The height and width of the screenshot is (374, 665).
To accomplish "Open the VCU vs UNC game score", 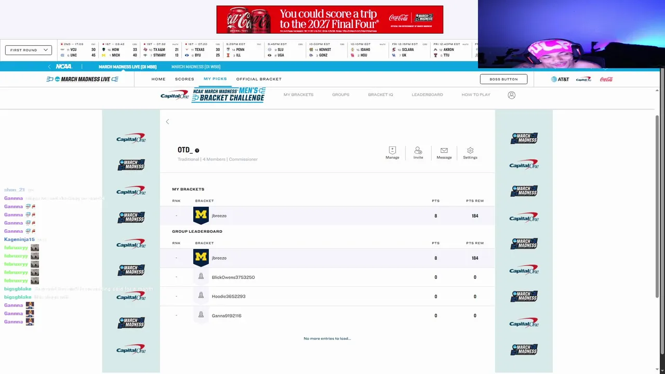I will [x=78, y=50].
